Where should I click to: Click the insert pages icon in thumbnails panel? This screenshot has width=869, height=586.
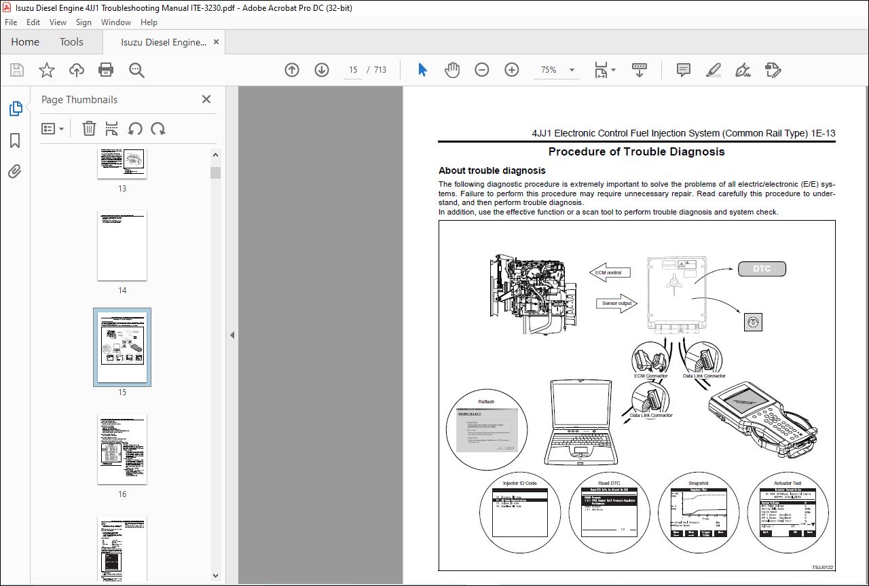point(112,128)
